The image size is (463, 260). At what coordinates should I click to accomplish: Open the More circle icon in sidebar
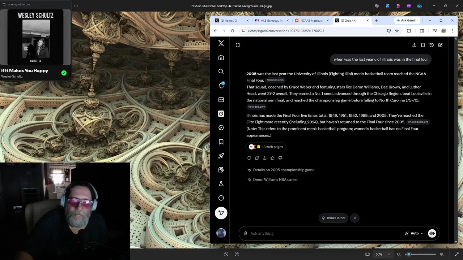(221, 198)
